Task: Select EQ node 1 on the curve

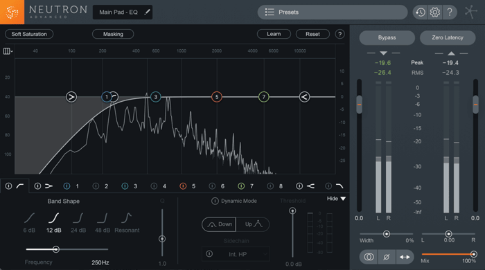Action: click(107, 97)
